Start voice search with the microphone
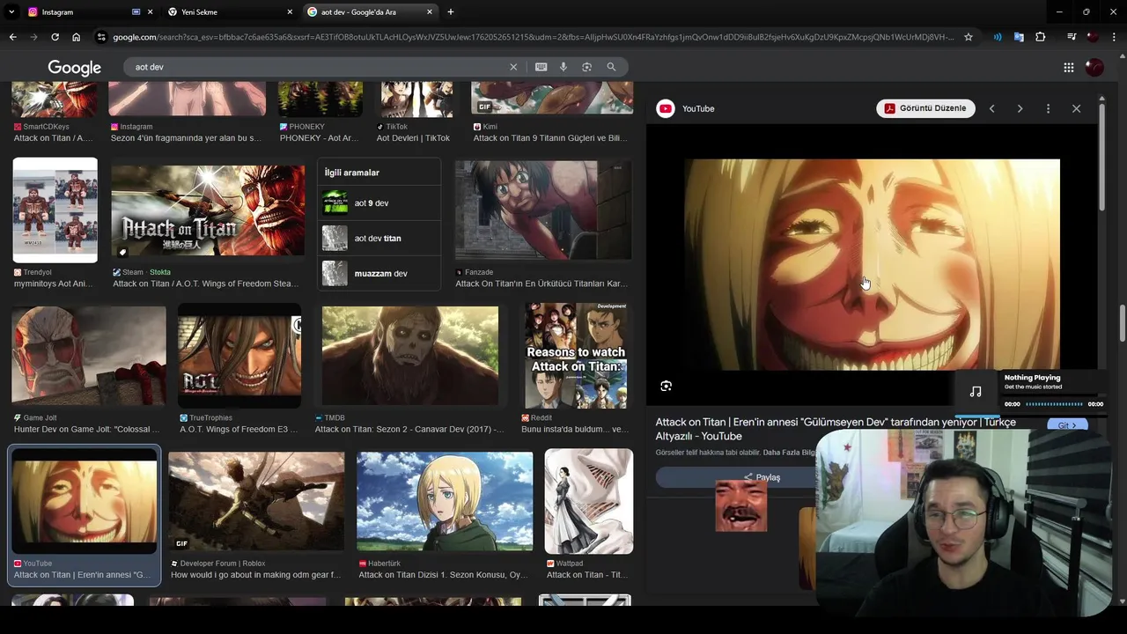Image resolution: width=1127 pixels, height=634 pixels. point(563,67)
